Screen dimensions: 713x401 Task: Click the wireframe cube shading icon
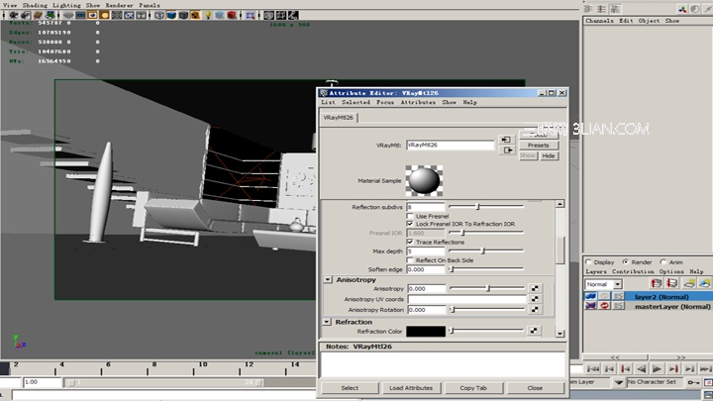tap(158, 15)
